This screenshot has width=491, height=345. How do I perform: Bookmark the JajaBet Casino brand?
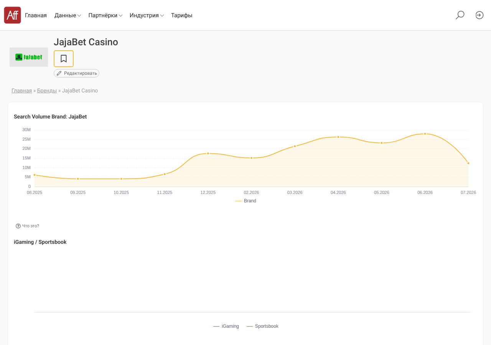pyautogui.click(x=64, y=59)
